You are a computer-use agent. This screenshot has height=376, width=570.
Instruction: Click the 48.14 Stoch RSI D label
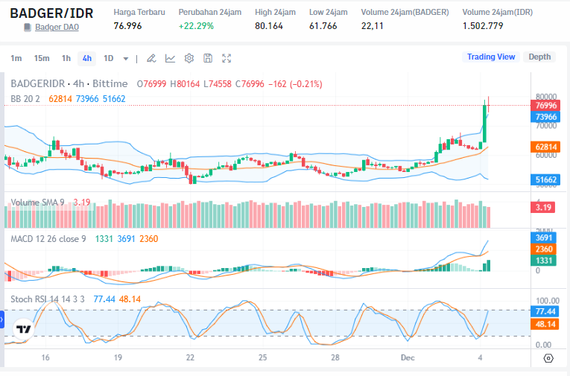pos(545,324)
